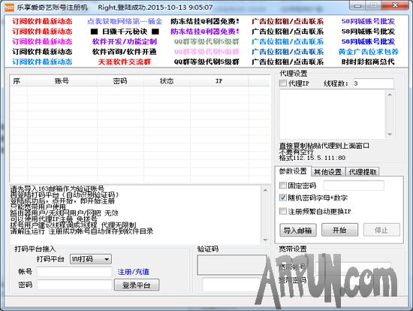Open the first-row 58同城账号批发 link
Screen dimensions: 413x311
point(368,21)
